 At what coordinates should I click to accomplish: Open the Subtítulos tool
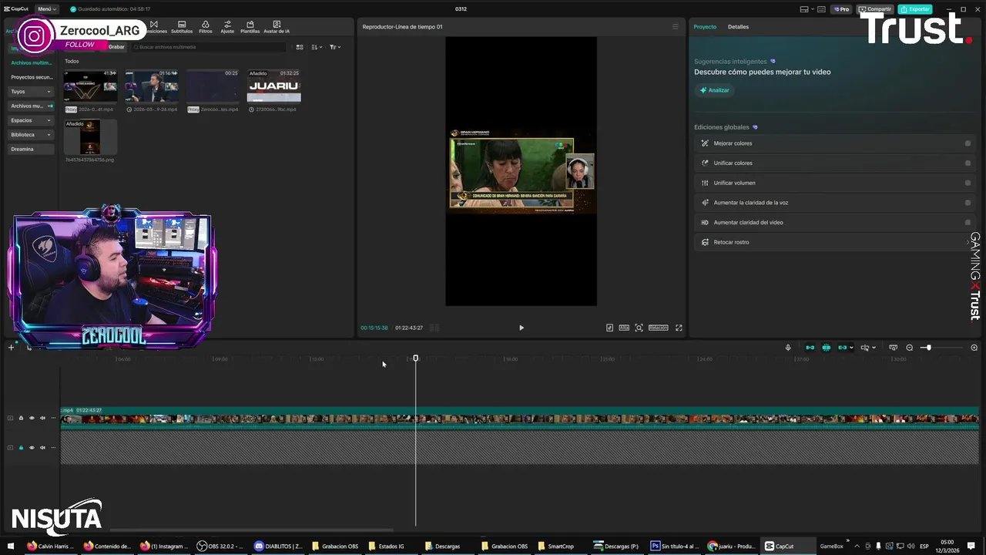[182, 27]
